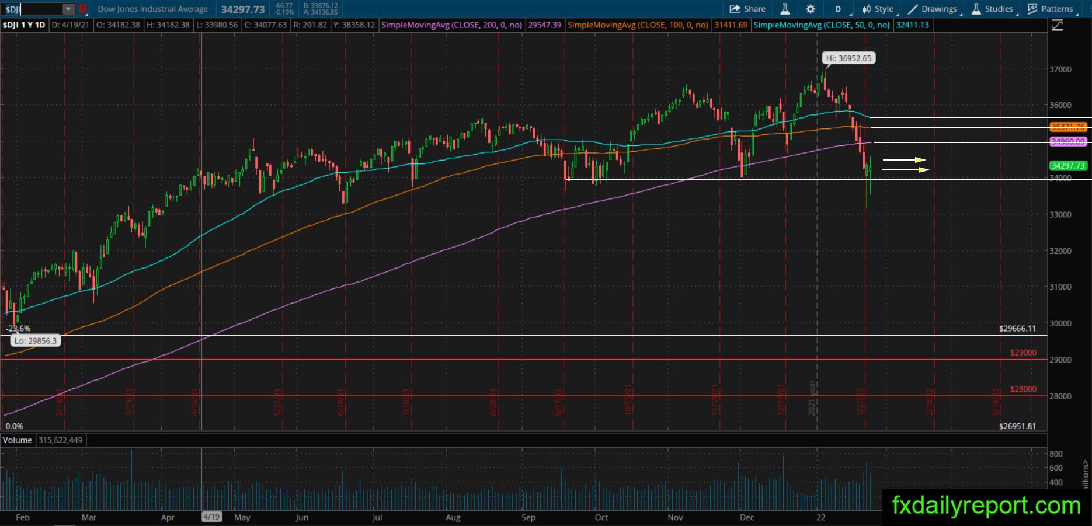Click the red symbol link indicator icon

click(83, 9)
